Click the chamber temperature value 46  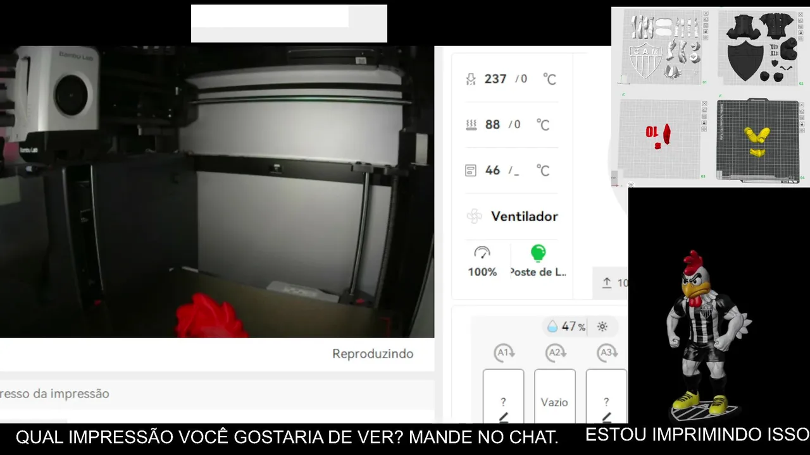(492, 170)
